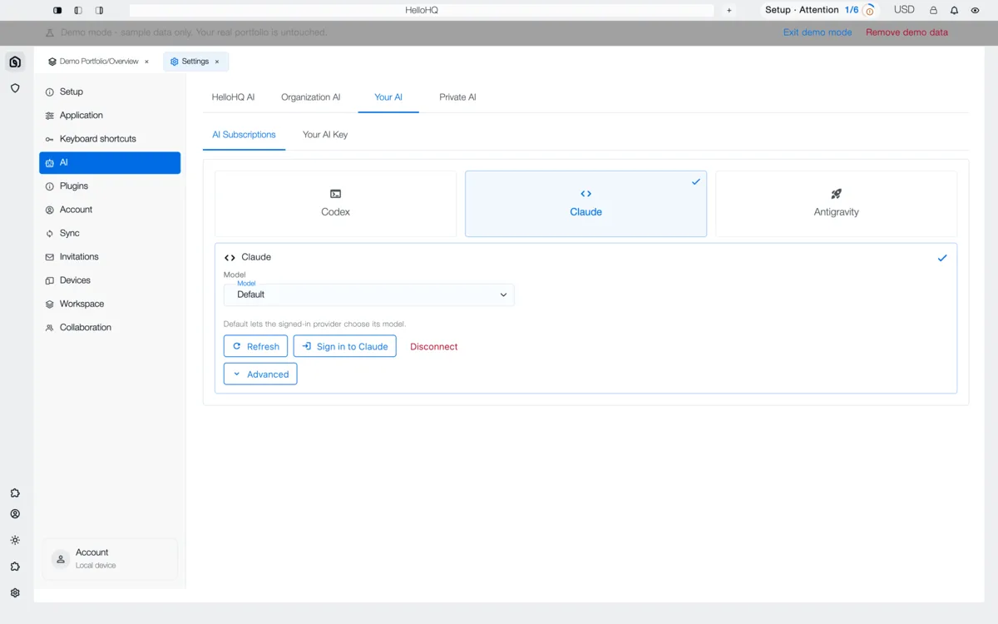This screenshot has height=624, width=998.
Task: Choose the Codex provider card
Action: pos(335,204)
